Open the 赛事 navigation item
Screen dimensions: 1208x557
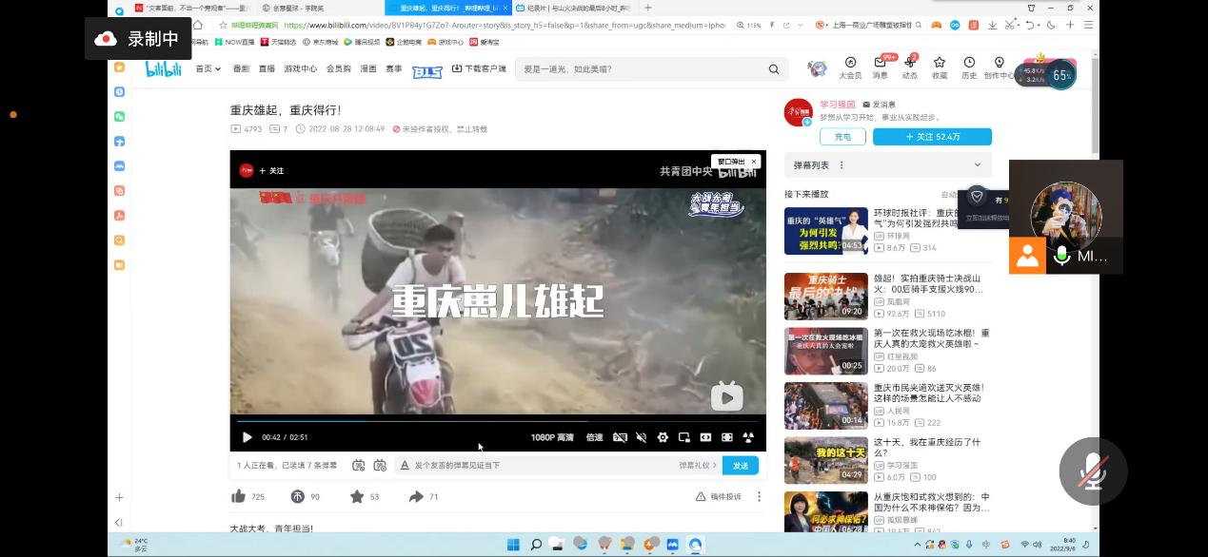(x=394, y=68)
